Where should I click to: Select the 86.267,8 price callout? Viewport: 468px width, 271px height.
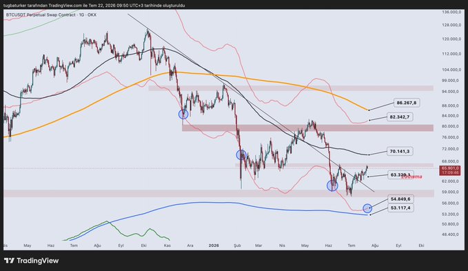tap(407, 103)
